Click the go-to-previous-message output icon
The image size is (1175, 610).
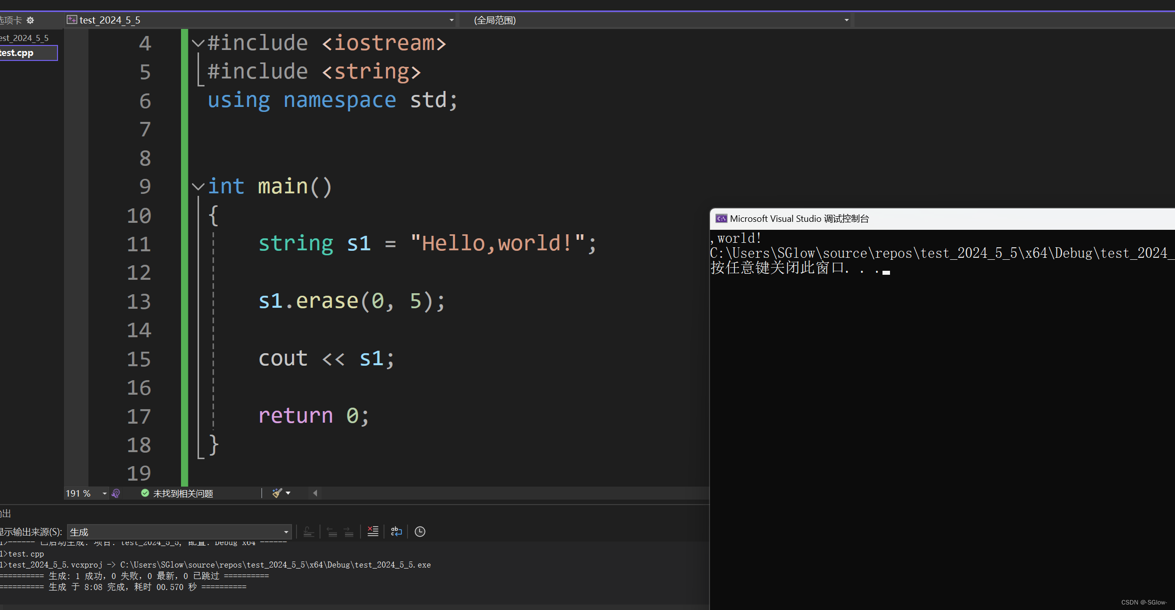point(332,532)
